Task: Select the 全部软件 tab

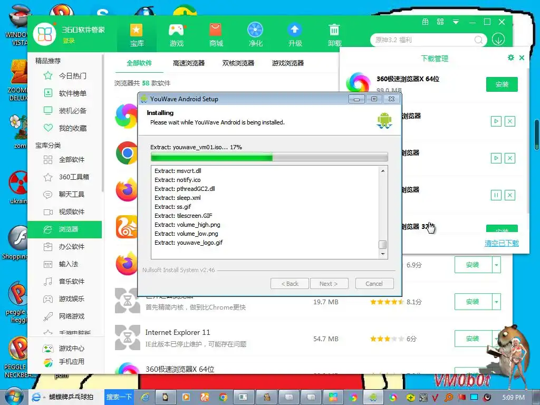Action: tap(139, 63)
